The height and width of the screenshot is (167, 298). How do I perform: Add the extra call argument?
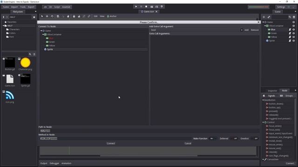click(x=246, y=30)
